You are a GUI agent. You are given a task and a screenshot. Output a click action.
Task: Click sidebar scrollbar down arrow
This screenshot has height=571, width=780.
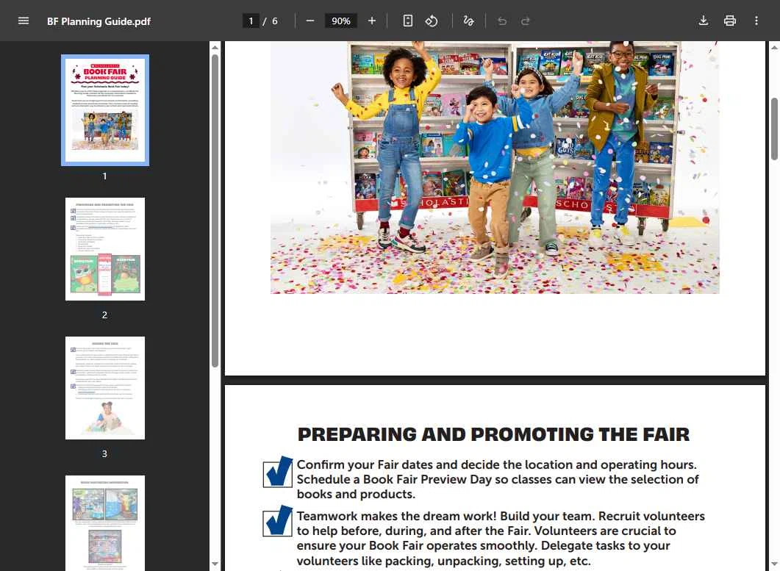215,564
